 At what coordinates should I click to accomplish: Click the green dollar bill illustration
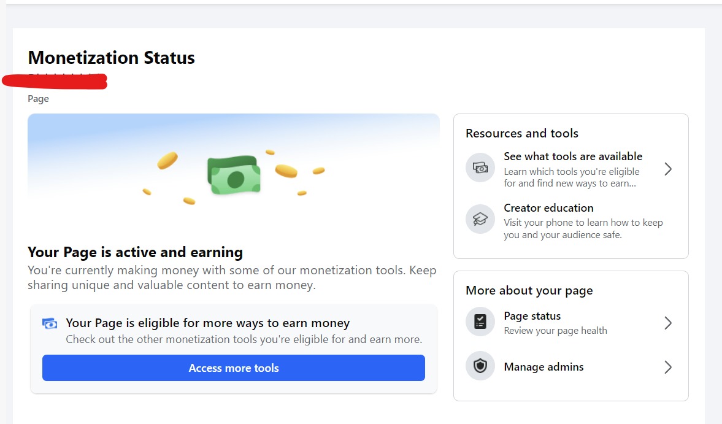tap(234, 175)
